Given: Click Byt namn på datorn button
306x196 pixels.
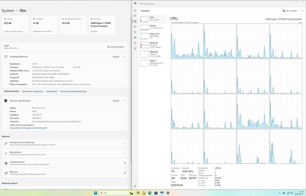Looking at the screenshot, I should [x=116, y=47].
